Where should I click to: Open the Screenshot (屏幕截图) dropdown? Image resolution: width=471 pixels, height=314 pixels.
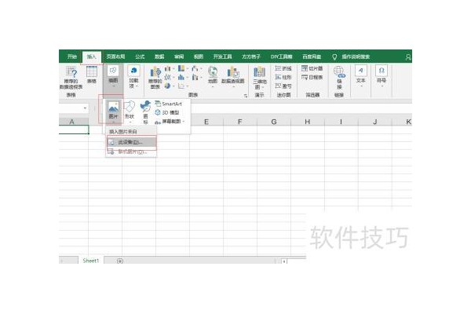170,121
